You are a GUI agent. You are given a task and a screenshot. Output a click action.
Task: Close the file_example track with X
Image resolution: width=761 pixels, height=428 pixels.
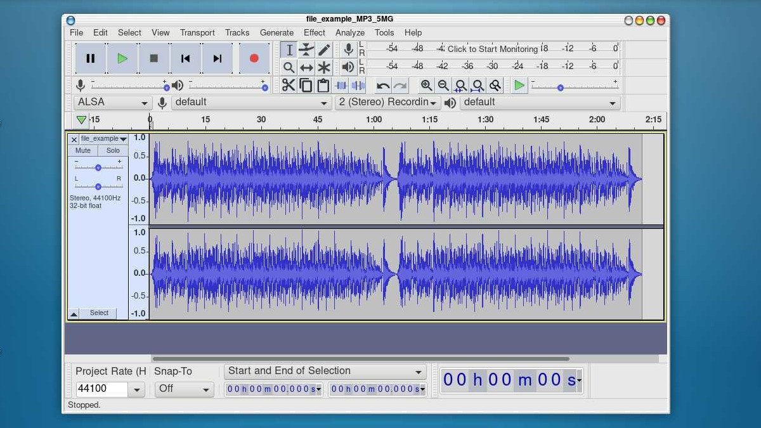74,139
